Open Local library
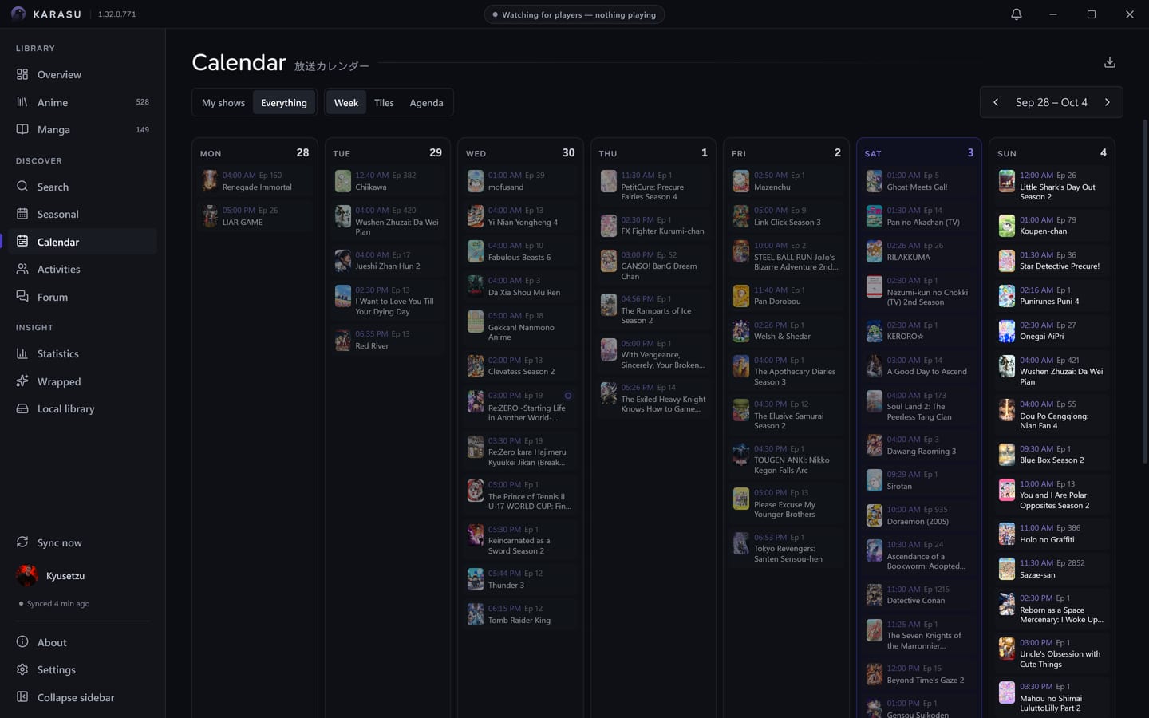Image resolution: width=1149 pixels, height=718 pixels. [82, 408]
